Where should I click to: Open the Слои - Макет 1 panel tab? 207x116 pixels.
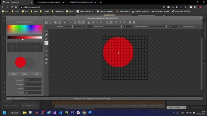176,107
